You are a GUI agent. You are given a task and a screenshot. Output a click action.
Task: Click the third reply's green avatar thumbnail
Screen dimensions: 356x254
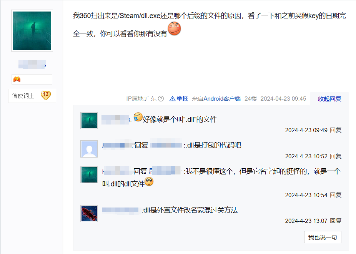pos(89,175)
